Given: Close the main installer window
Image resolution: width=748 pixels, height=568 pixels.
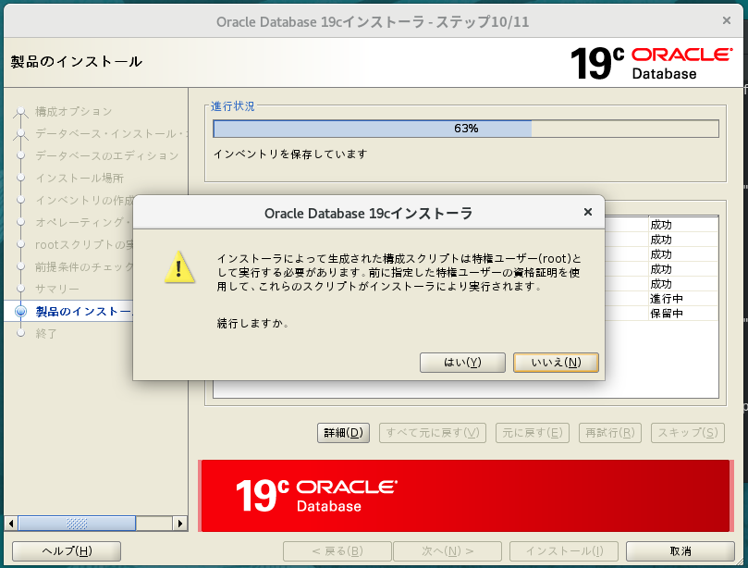Looking at the screenshot, I should point(727,20).
